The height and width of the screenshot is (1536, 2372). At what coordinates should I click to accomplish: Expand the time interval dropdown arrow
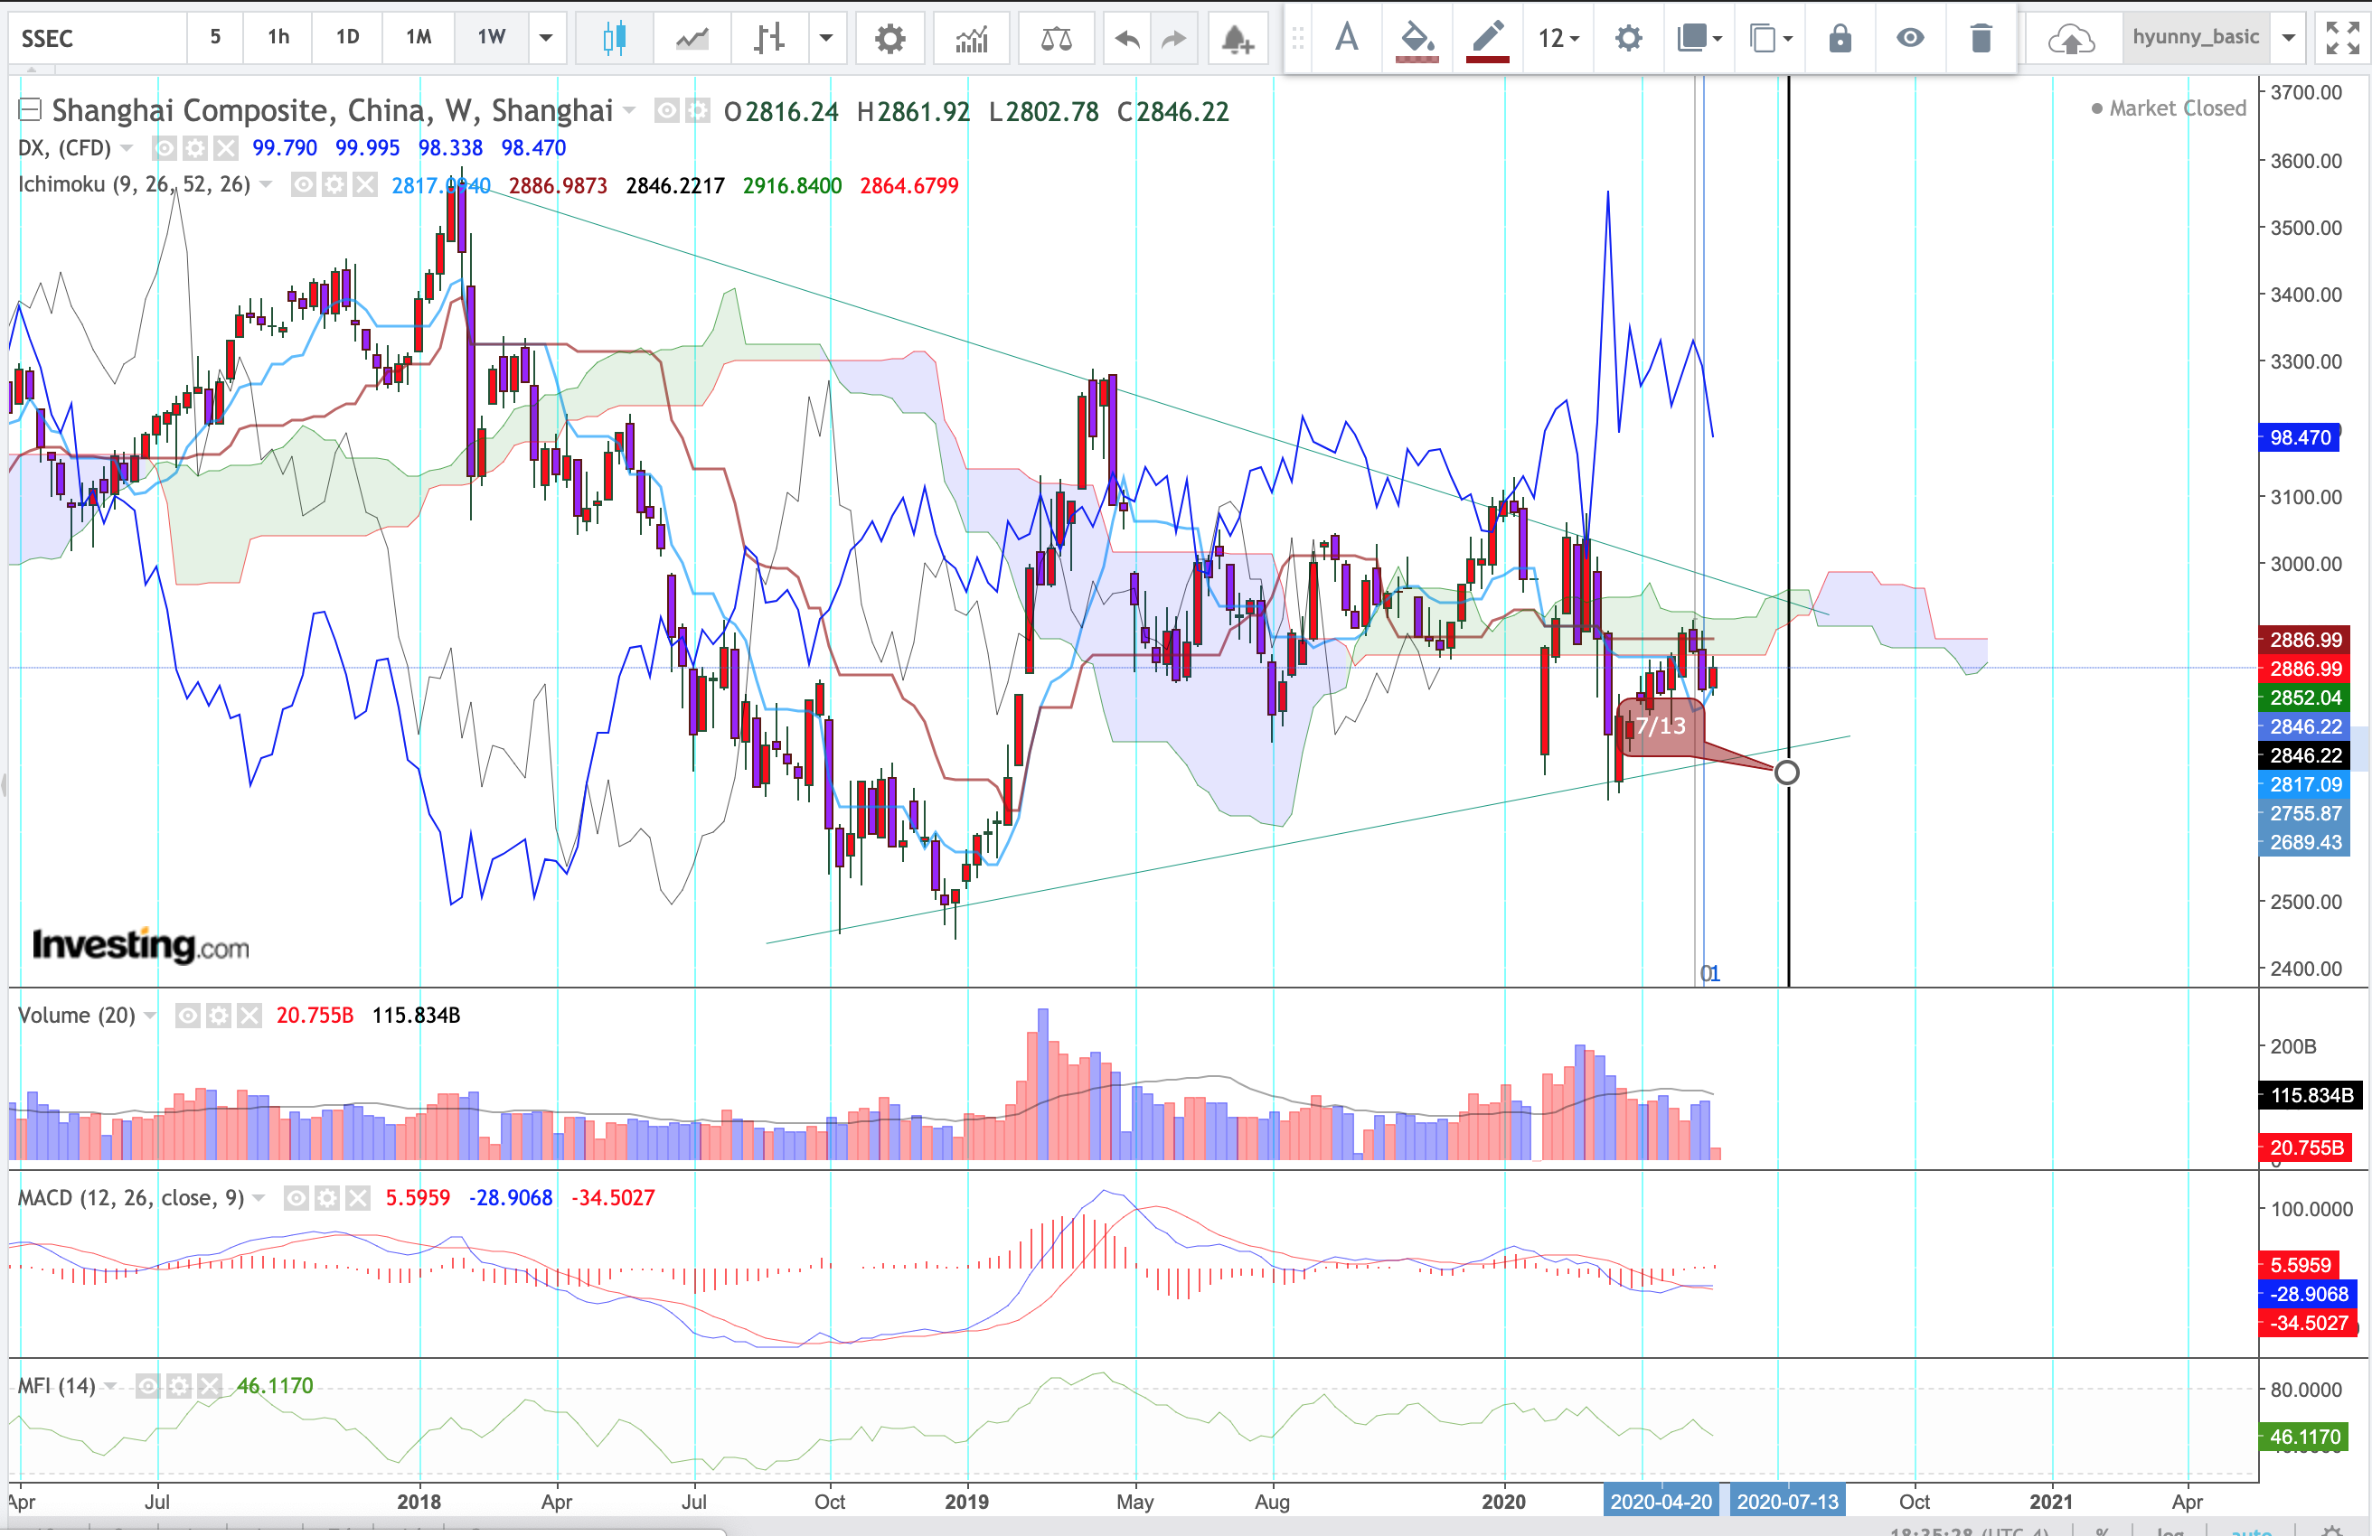click(x=546, y=39)
